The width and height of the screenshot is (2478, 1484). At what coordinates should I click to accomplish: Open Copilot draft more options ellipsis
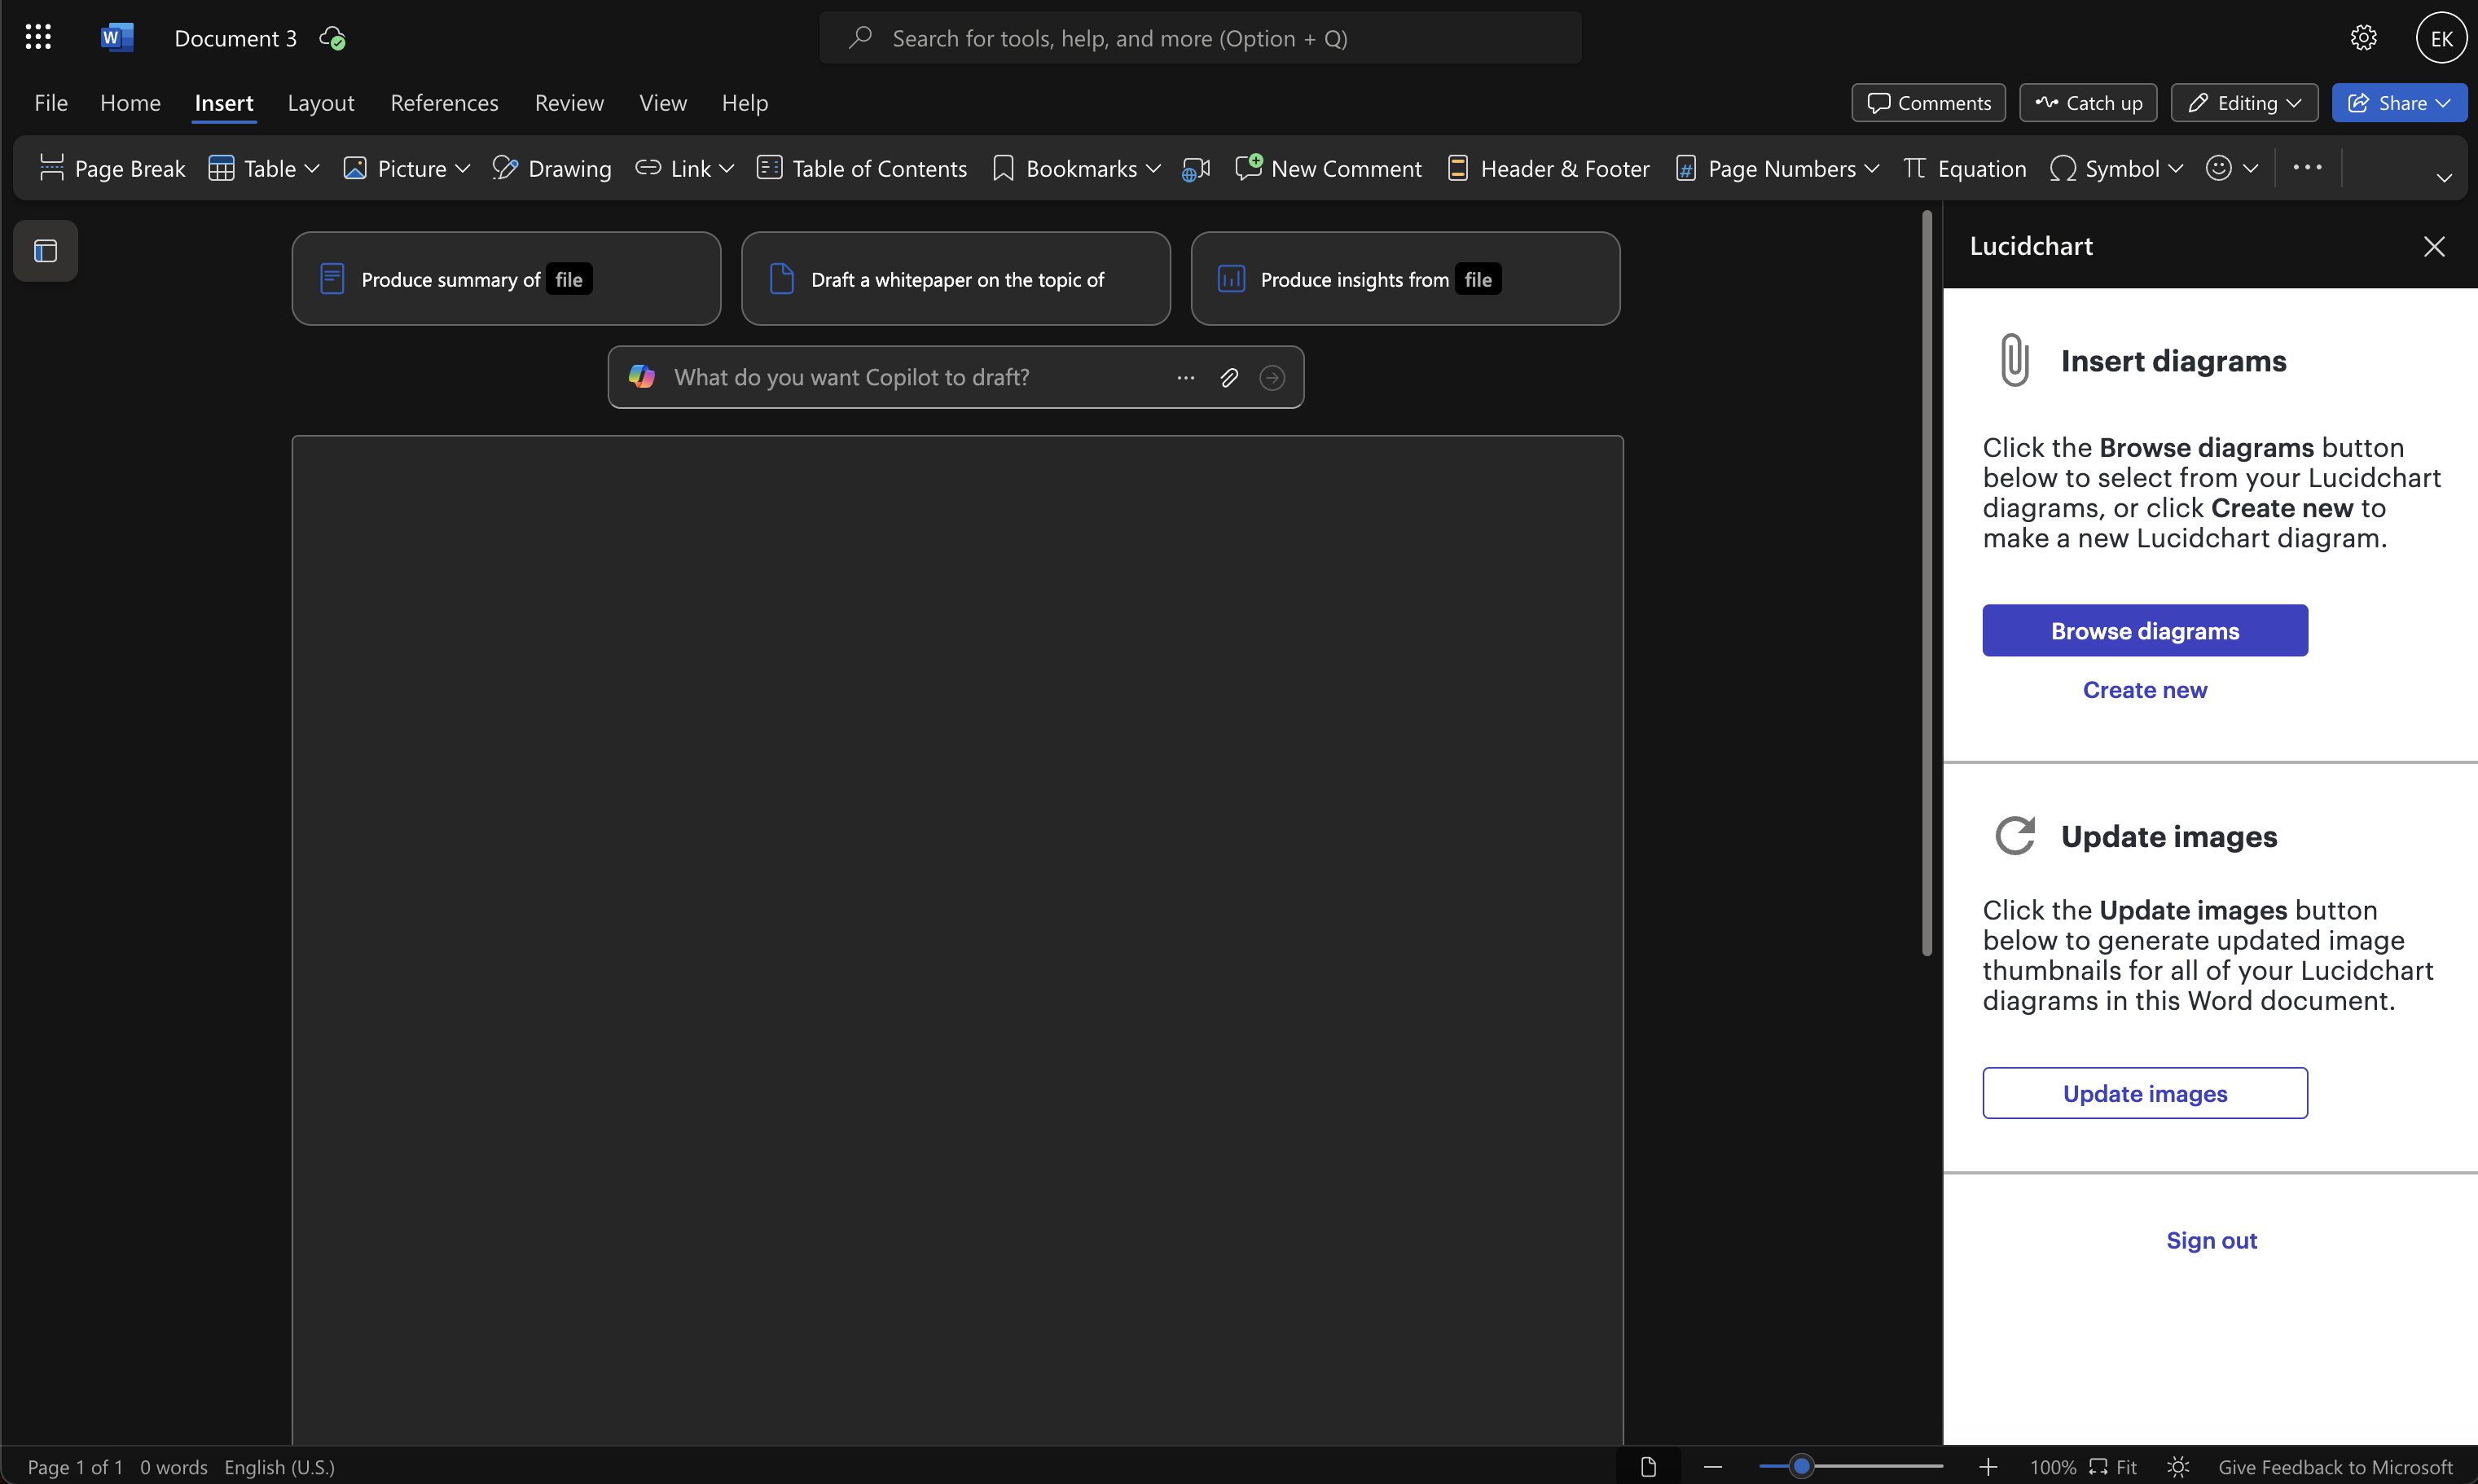(x=1186, y=378)
